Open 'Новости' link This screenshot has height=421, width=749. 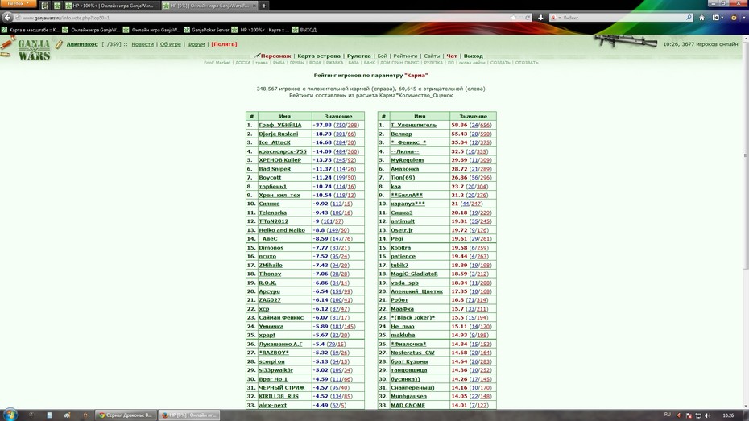point(143,44)
